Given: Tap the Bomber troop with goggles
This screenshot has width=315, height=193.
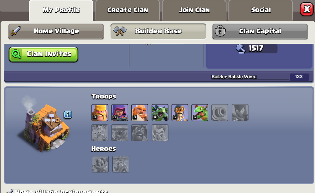Looking at the screenshot, I should pyautogui.click(x=180, y=112).
